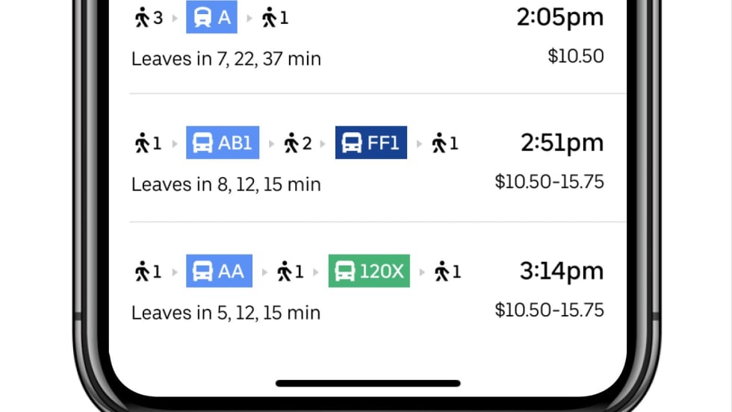Tap the $10.50-15.75 fare under 3:14pm

[x=549, y=310]
